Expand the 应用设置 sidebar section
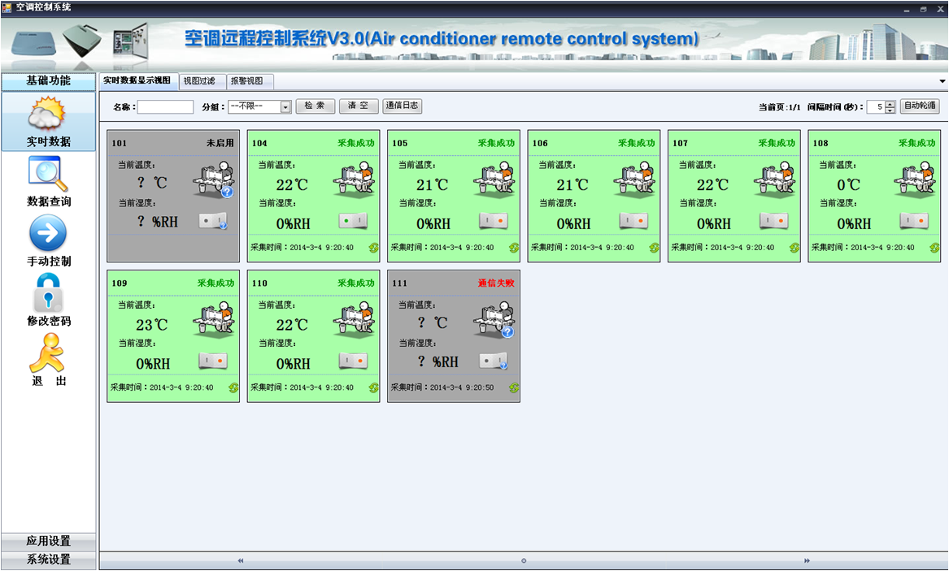 pyautogui.click(x=48, y=541)
